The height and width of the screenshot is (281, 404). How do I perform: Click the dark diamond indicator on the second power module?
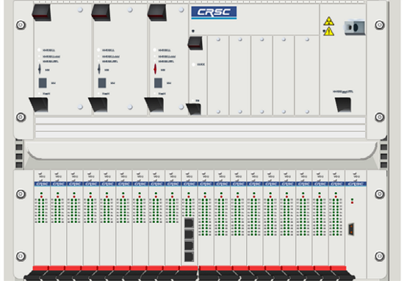coord(99,69)
